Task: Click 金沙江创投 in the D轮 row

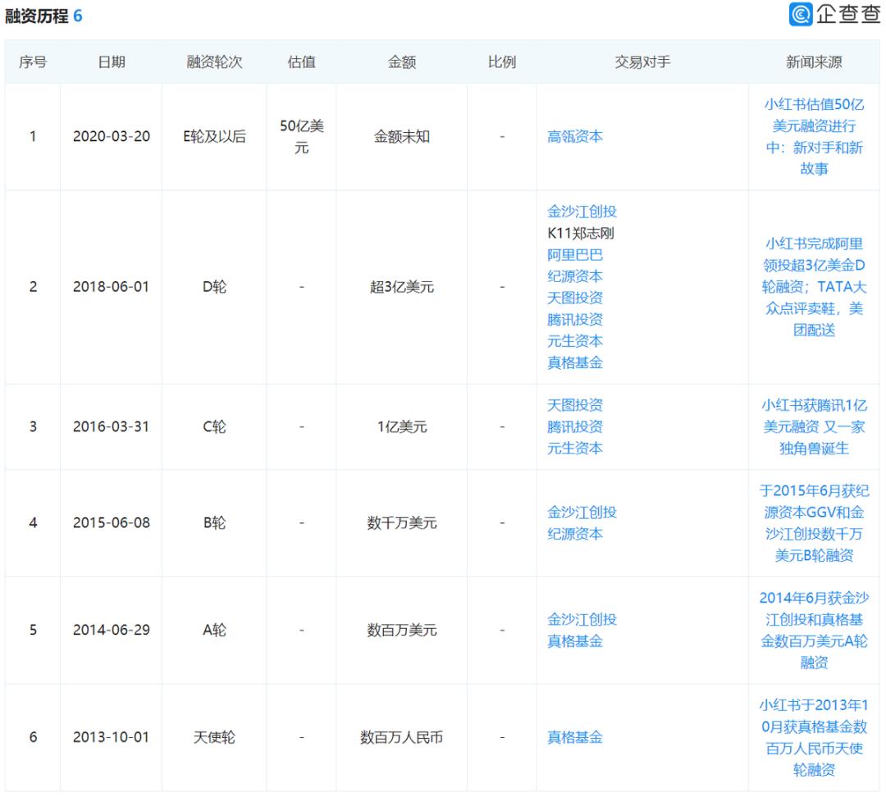Action: tap(582, 212)
